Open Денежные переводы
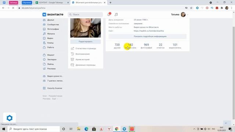 click(83, 65)
